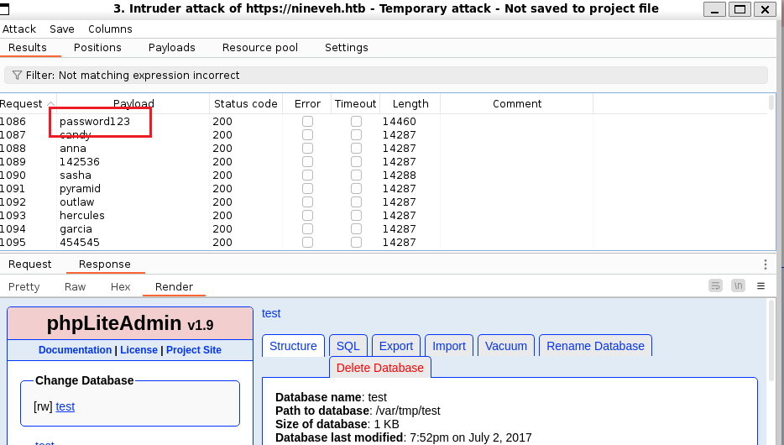Click the filter funnel icon
Screen dimensions: 784x445
point(17,75)
